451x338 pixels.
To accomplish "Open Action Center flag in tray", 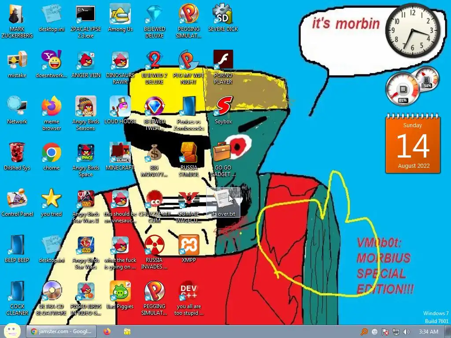I will click(x=385, y=332).
